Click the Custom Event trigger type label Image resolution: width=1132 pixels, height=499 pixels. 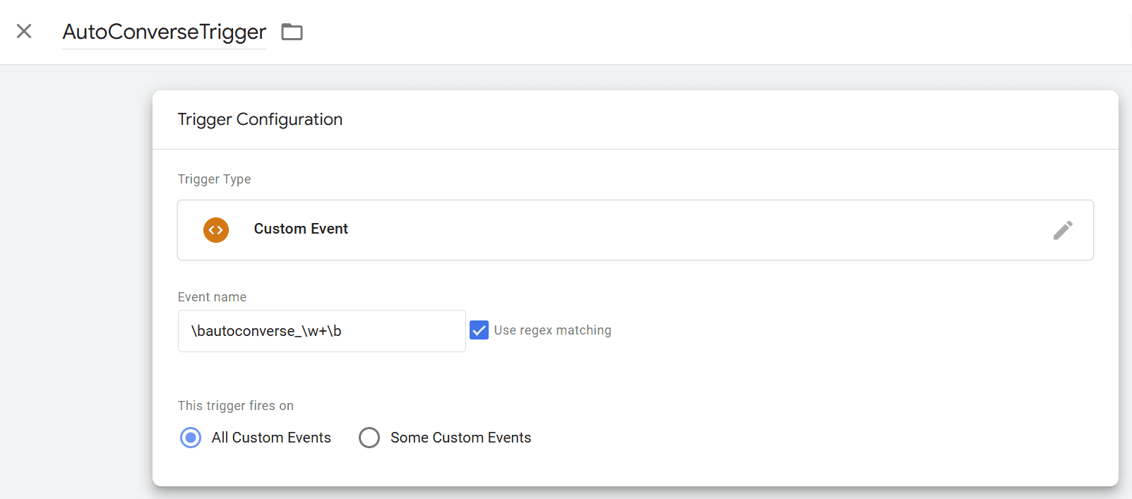[x=301, y=229]
